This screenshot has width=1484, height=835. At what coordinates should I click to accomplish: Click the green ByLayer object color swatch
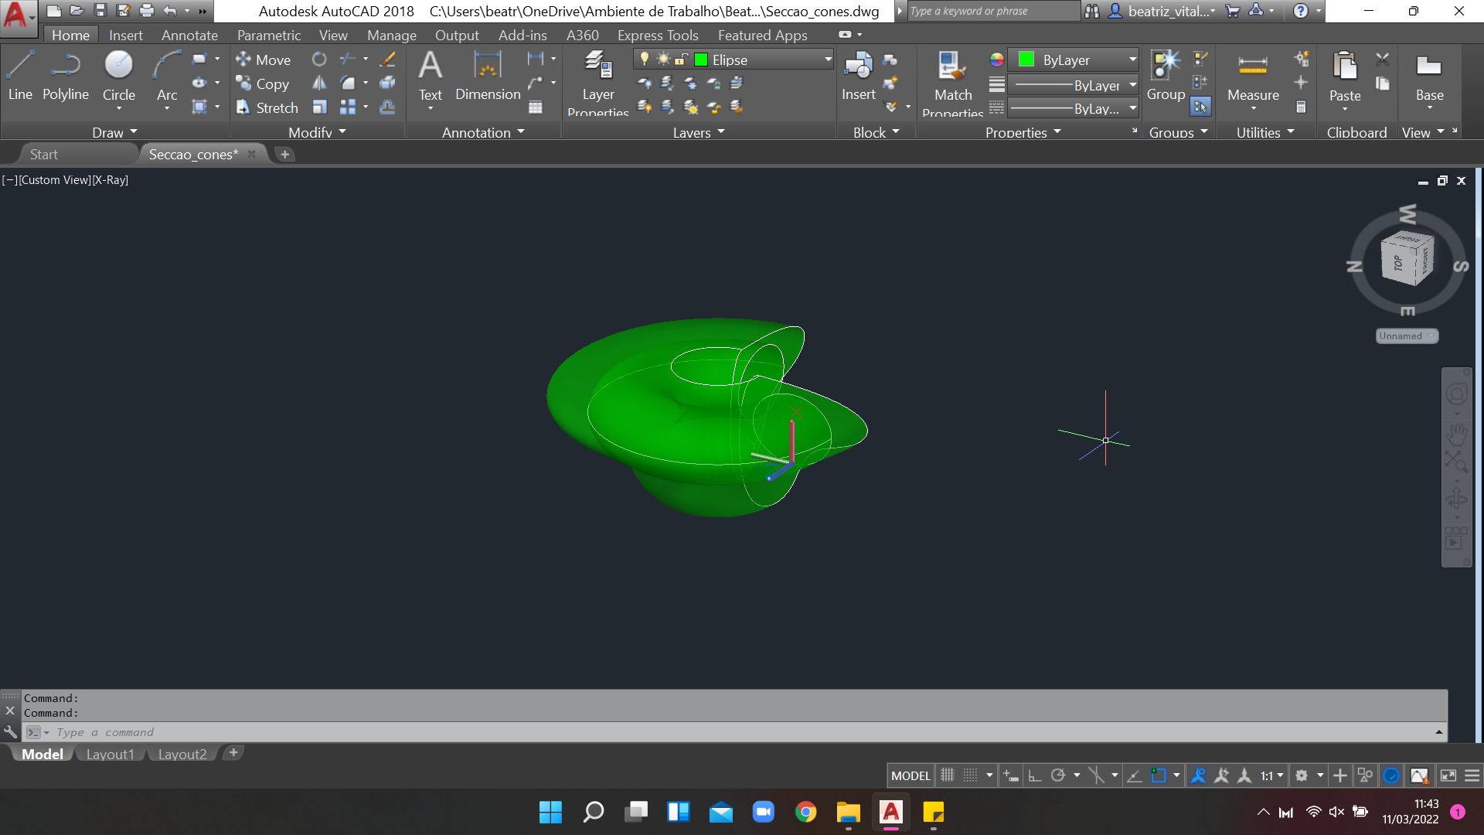coord(1026,60)
